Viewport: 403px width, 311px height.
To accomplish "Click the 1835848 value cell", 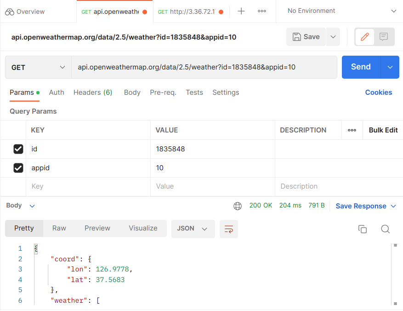I will point(213,149).
